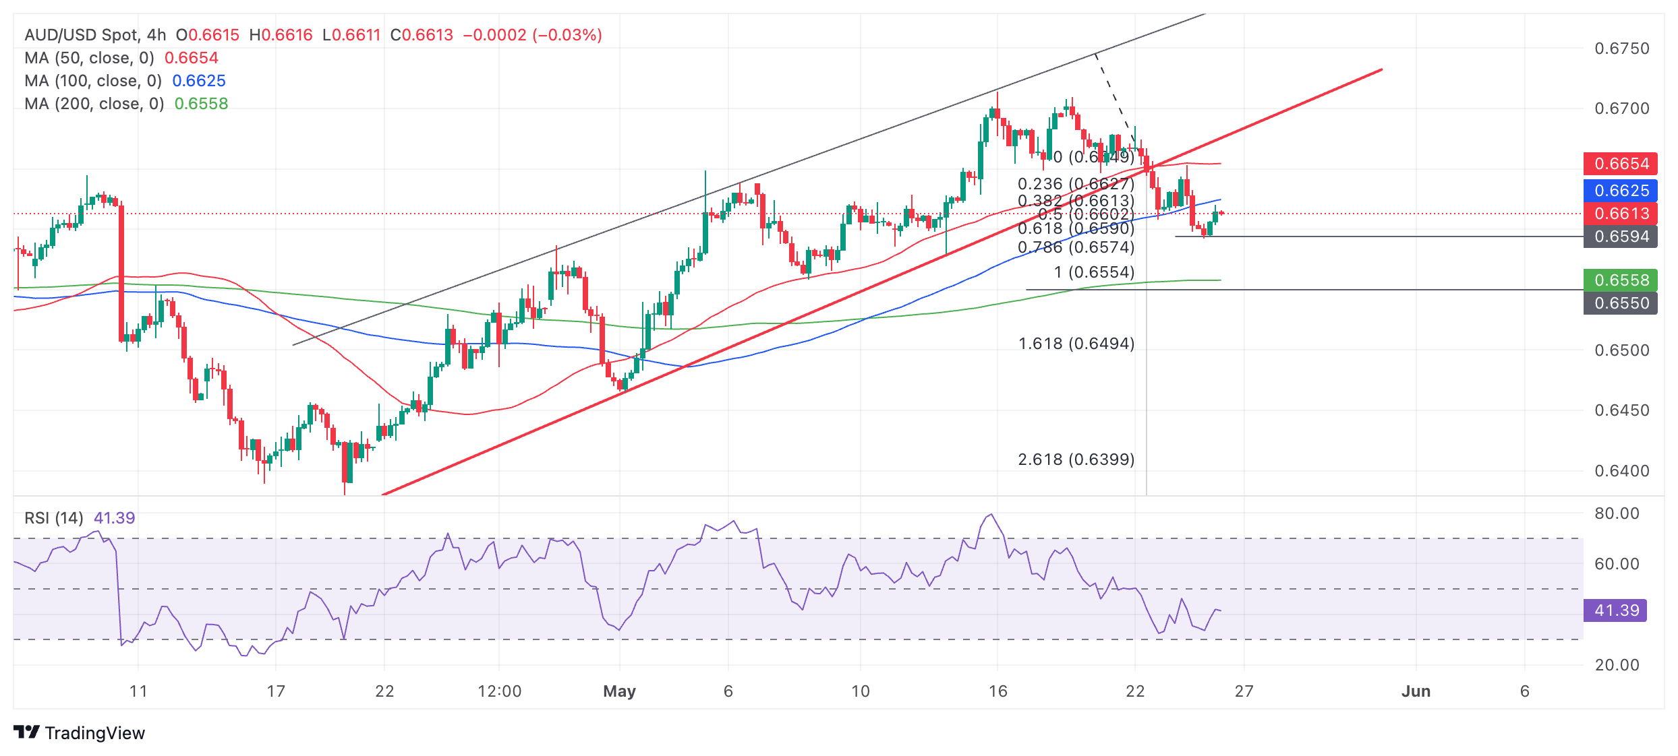This screenshot has width=1678, height=756.
Task: Click the 1.618 (0.6494) Fibonacci label
Action: pyautogui.click(x=1076, y=344)
